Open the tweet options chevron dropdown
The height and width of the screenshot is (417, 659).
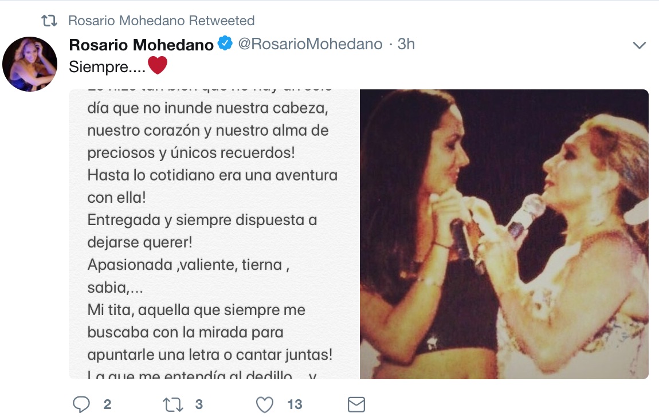point(639,45)
